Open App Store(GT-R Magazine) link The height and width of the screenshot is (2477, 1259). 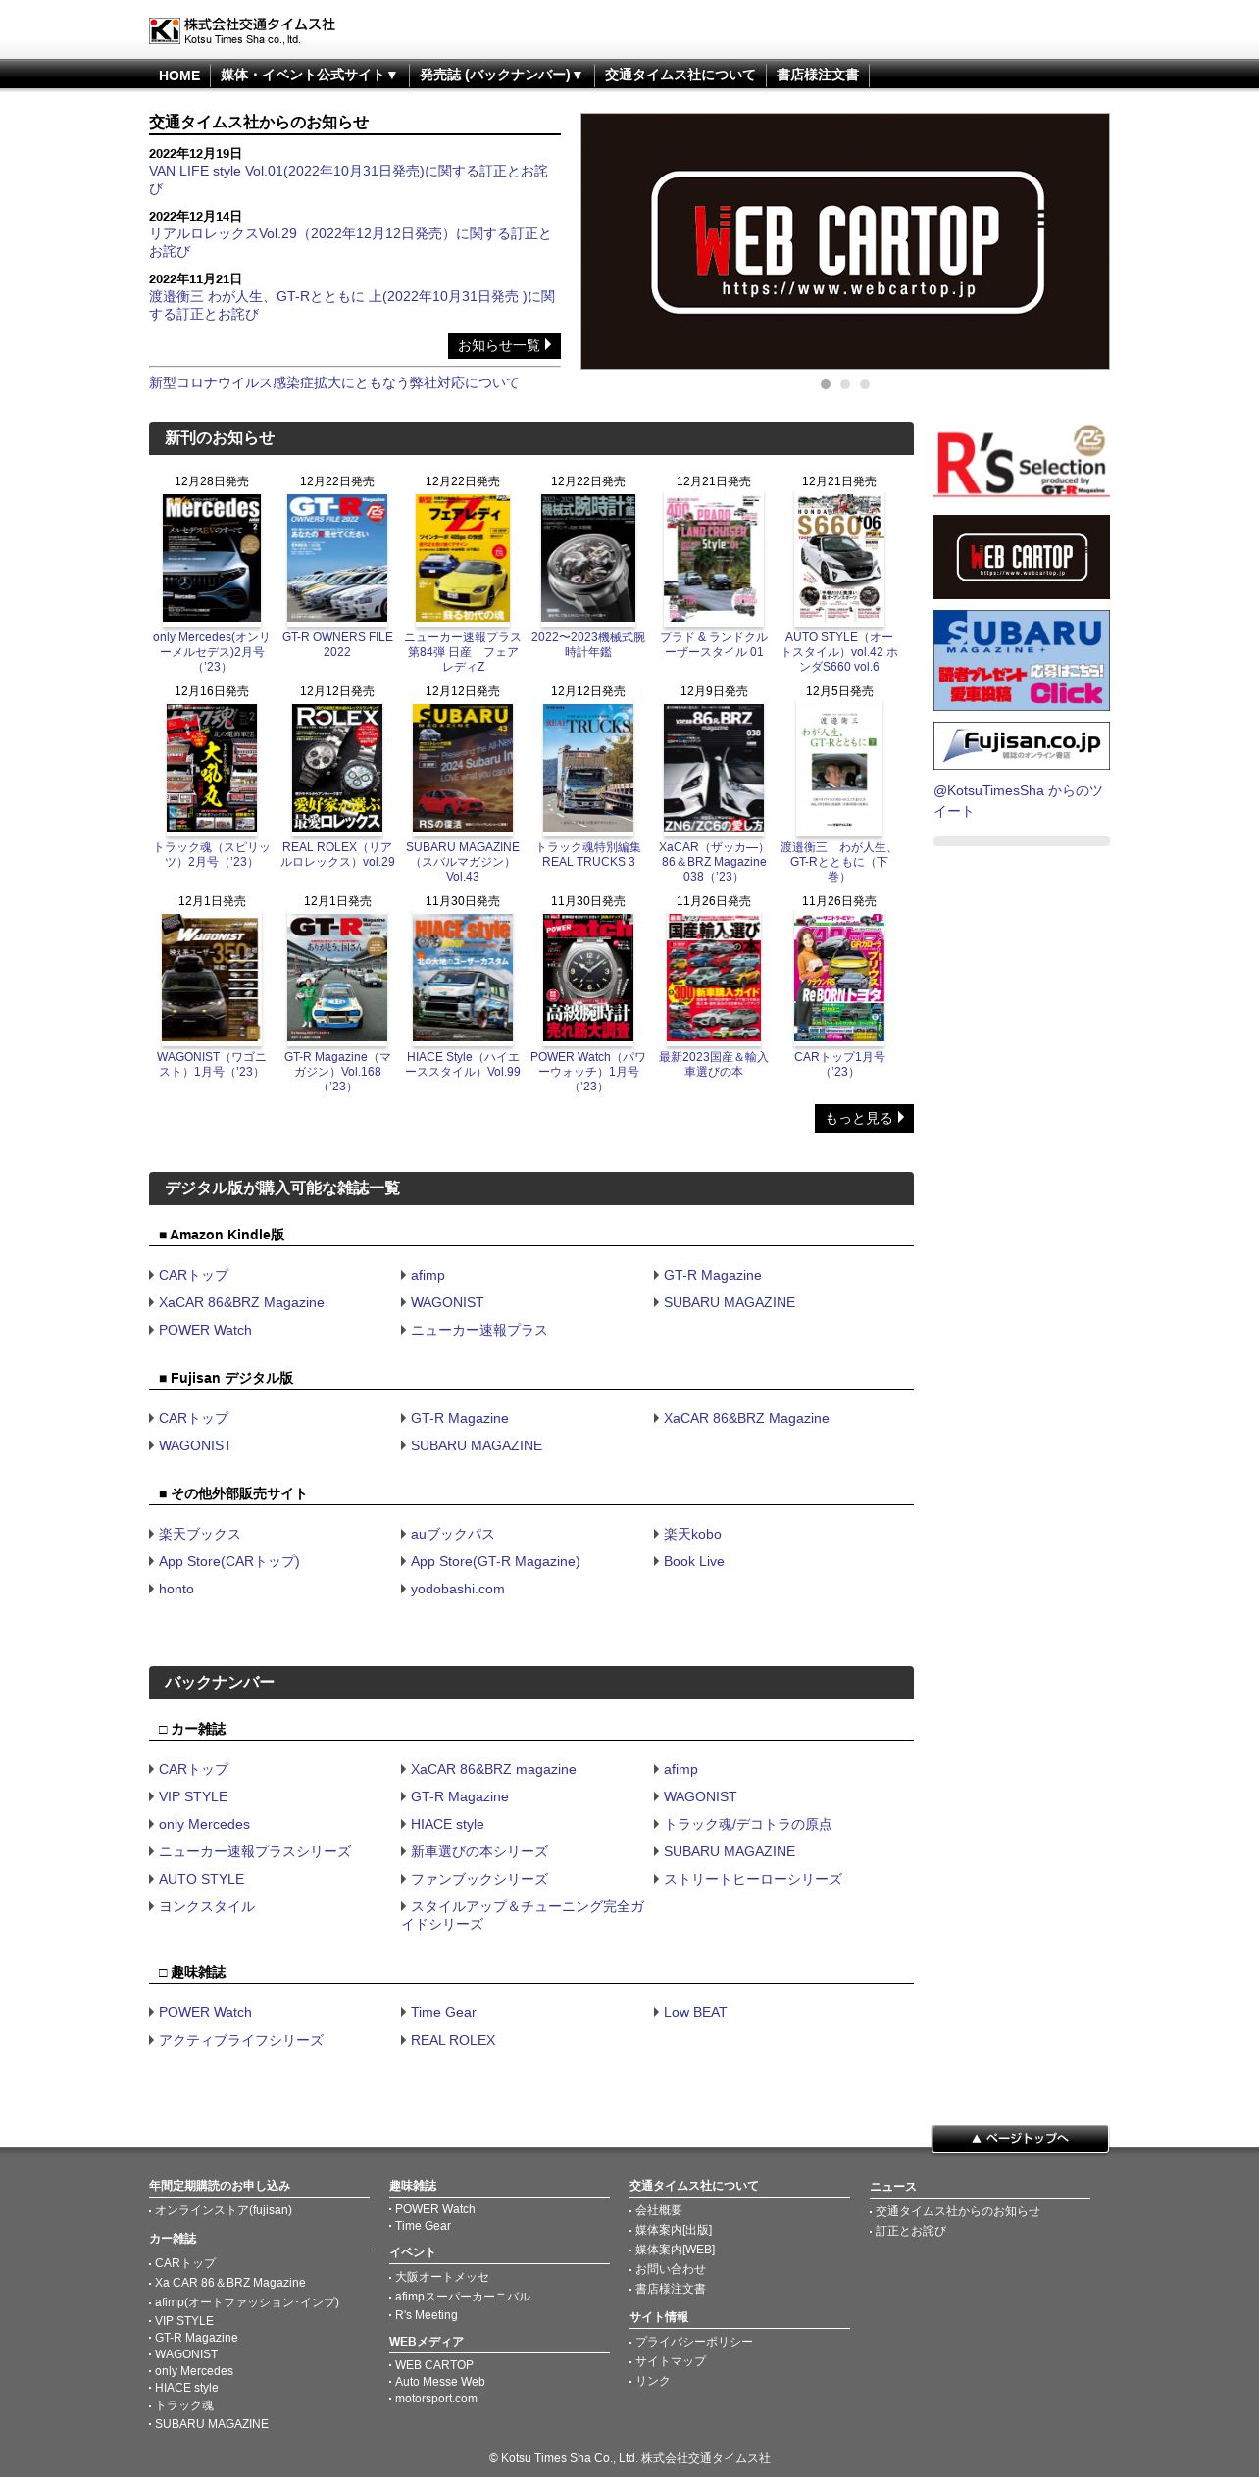pyautogui.click(x=495, y=1562)
